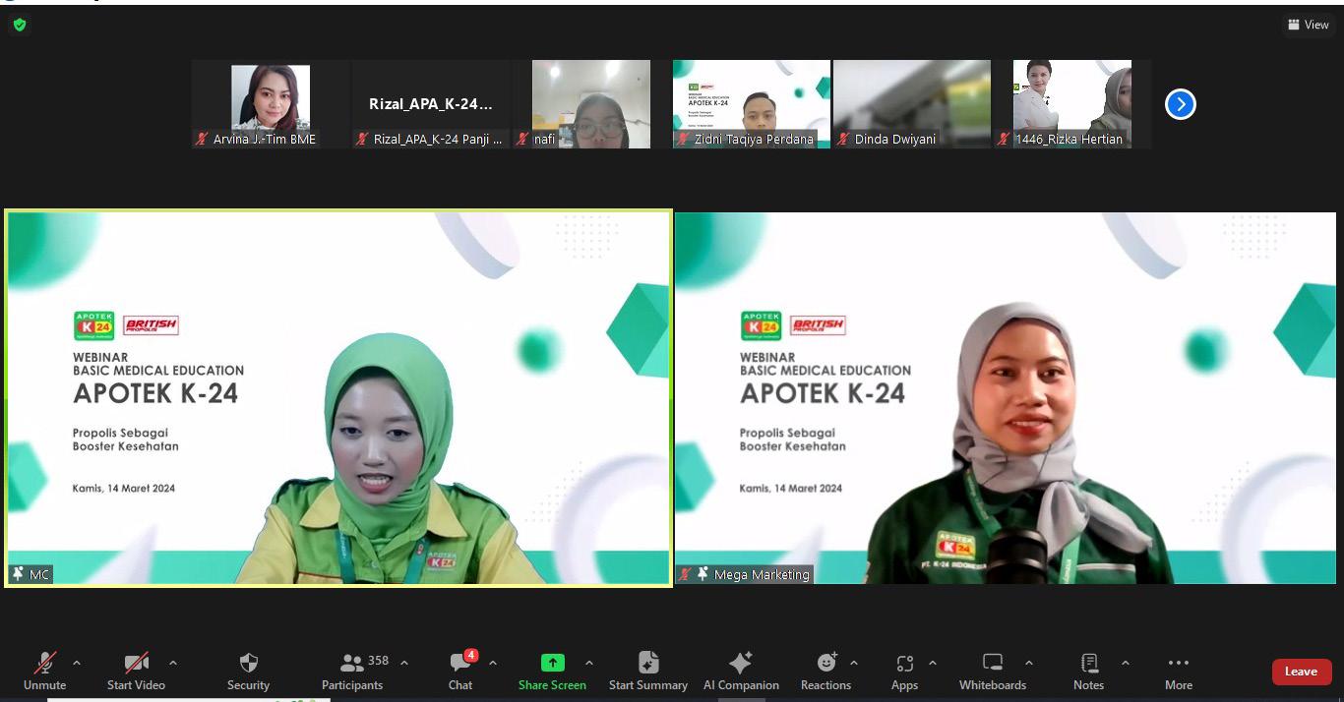Expand the arrow beside Apps

coord(933,663)
